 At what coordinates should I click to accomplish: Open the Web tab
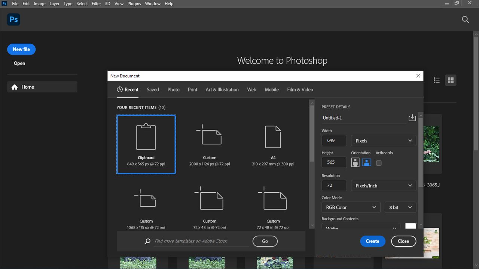point(251,89)
